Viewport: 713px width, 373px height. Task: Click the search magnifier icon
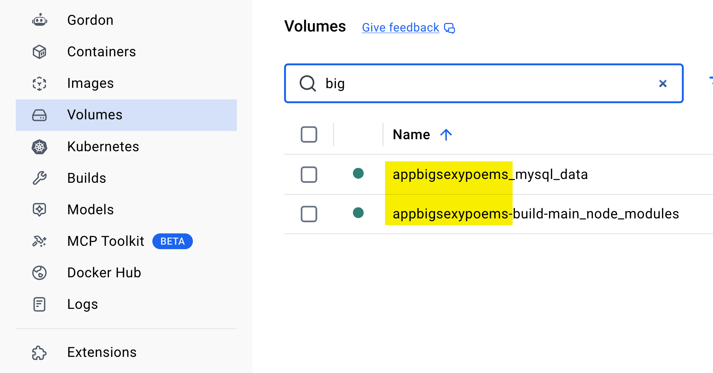coord(308,83)
